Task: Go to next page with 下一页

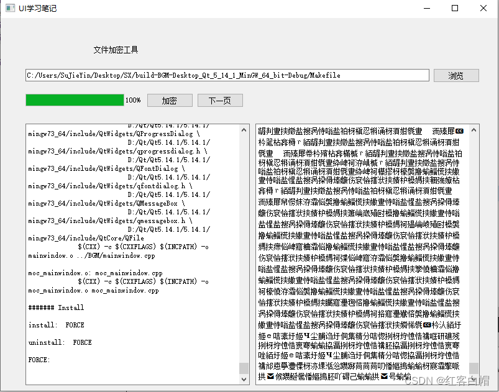Action: 220,101
